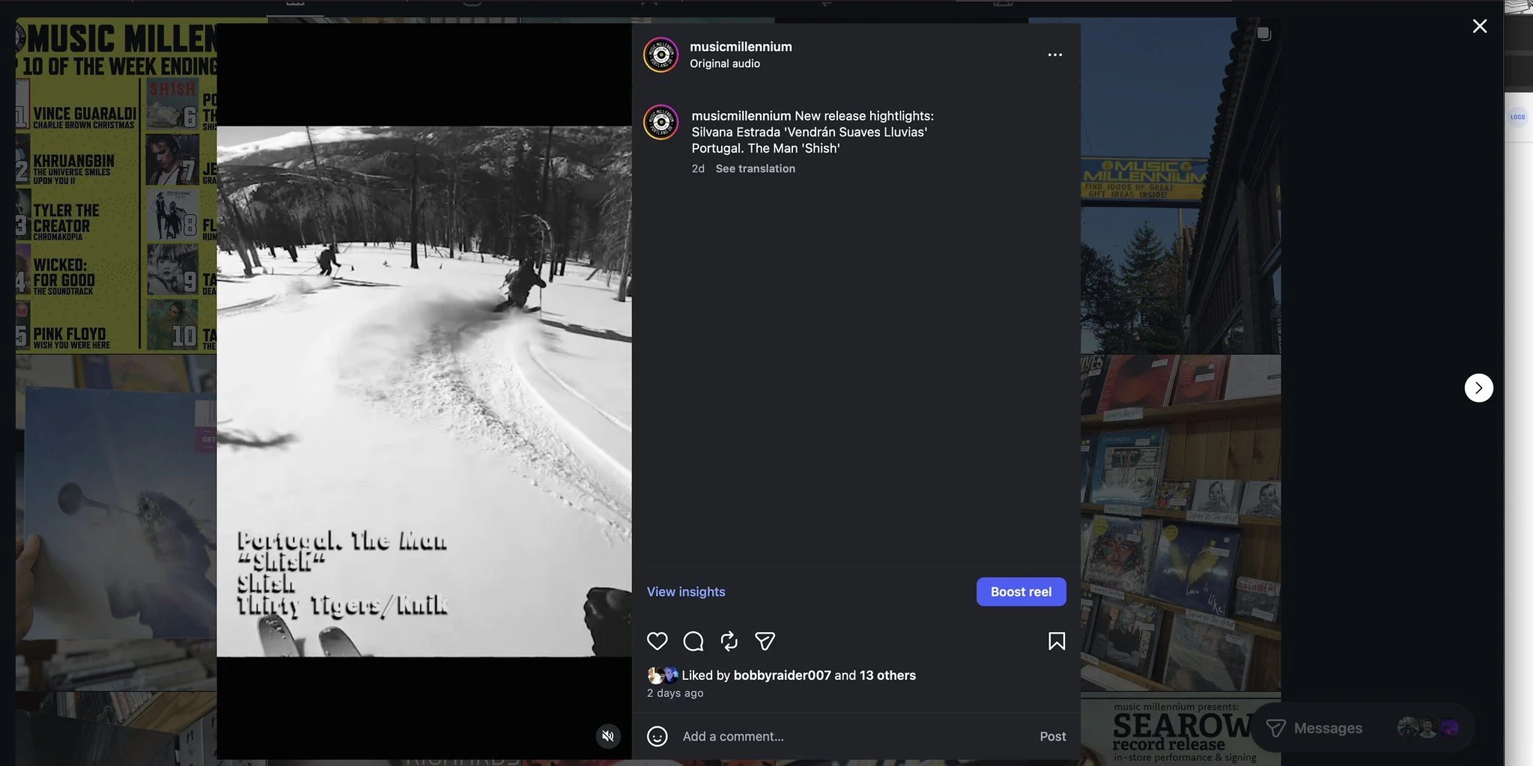
Task: Click the multi-post icon on storefront thumbnail
Action: tap(1264, 34)
